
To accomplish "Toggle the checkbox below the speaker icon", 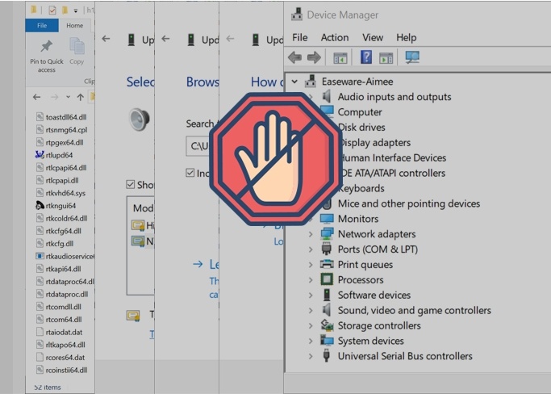I will click(x=131, y=185).
